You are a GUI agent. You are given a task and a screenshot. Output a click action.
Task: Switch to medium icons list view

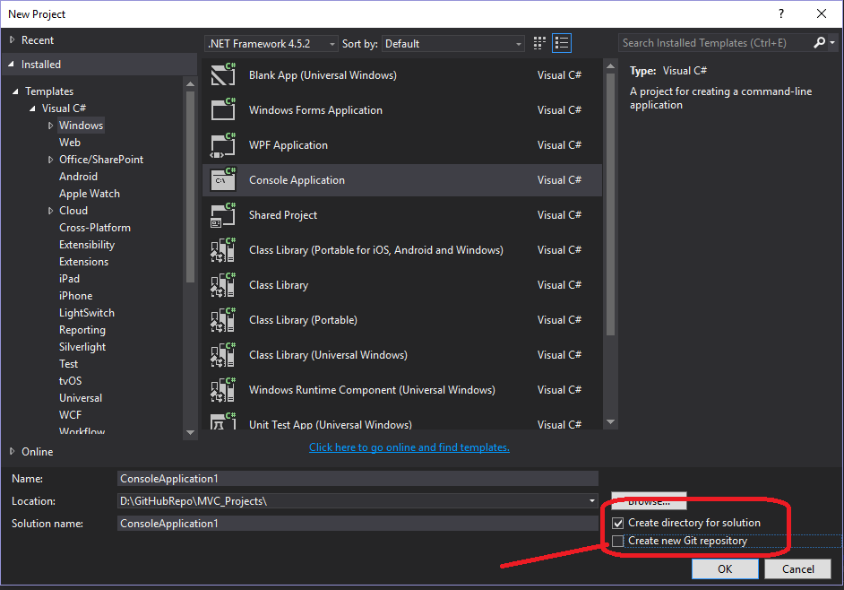click(x=562, y=43)
